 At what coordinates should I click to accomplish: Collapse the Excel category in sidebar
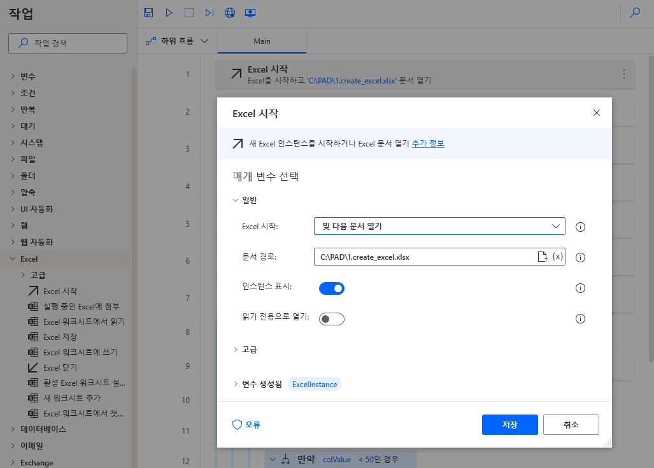pos(13,259)
